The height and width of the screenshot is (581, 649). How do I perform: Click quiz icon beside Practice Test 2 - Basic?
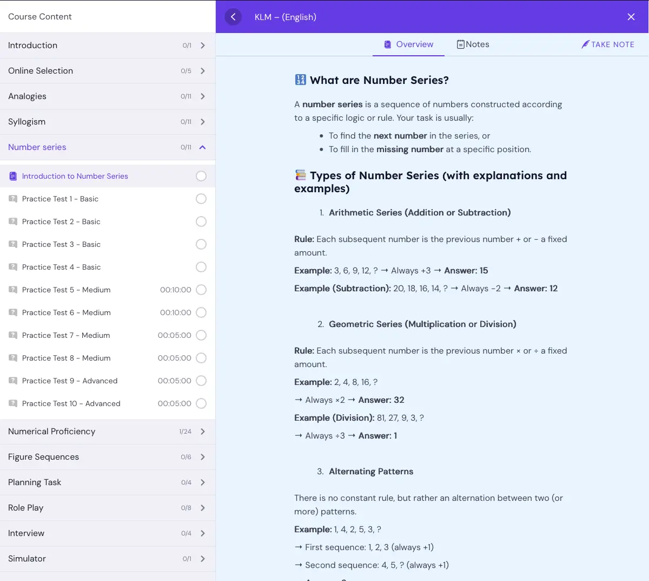coord(13,221)
